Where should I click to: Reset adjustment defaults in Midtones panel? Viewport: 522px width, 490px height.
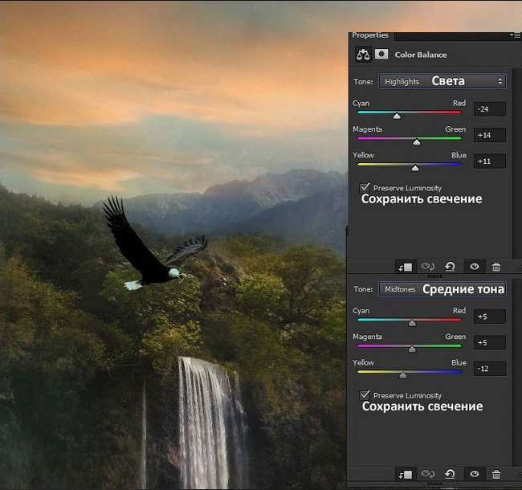(450, 474)
